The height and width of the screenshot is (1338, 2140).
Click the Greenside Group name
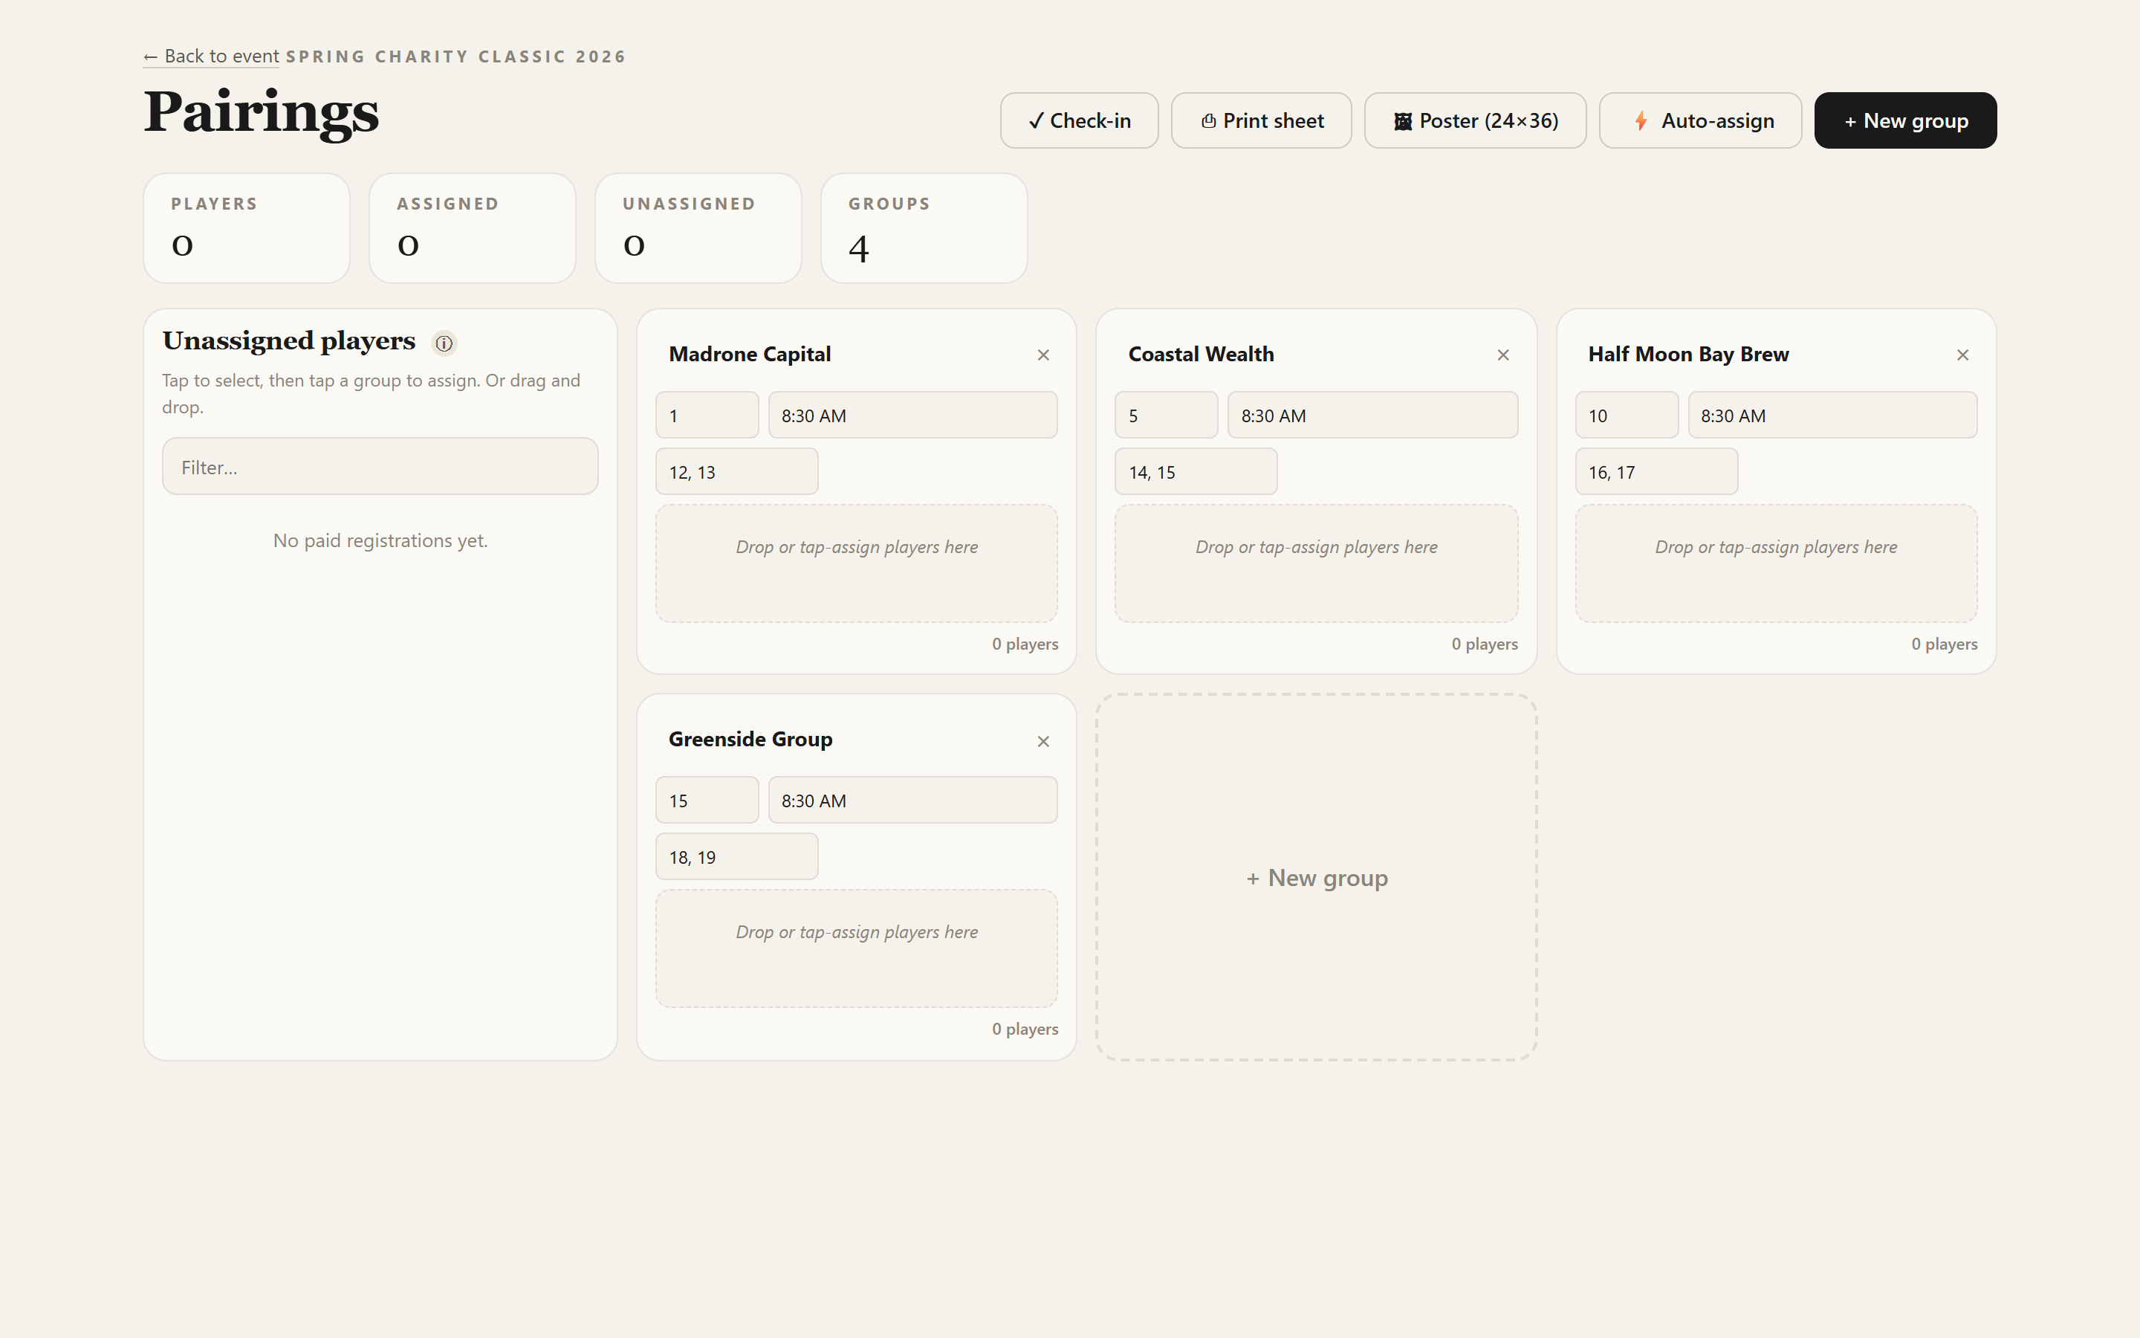pyautogui.click(x=750, y=739)
